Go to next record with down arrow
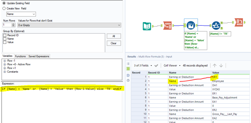This screenshot has width=251, height=123. pos(221,65)
